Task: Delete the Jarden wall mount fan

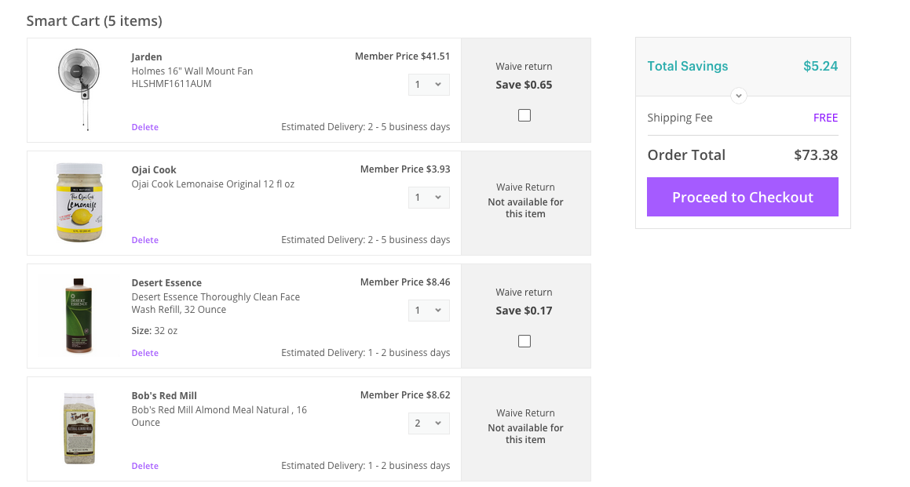Action: pyautogui.click(x=144, y=126)
